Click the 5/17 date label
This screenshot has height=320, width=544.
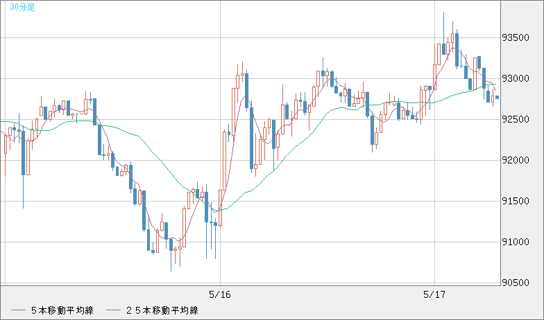point(434,295)
